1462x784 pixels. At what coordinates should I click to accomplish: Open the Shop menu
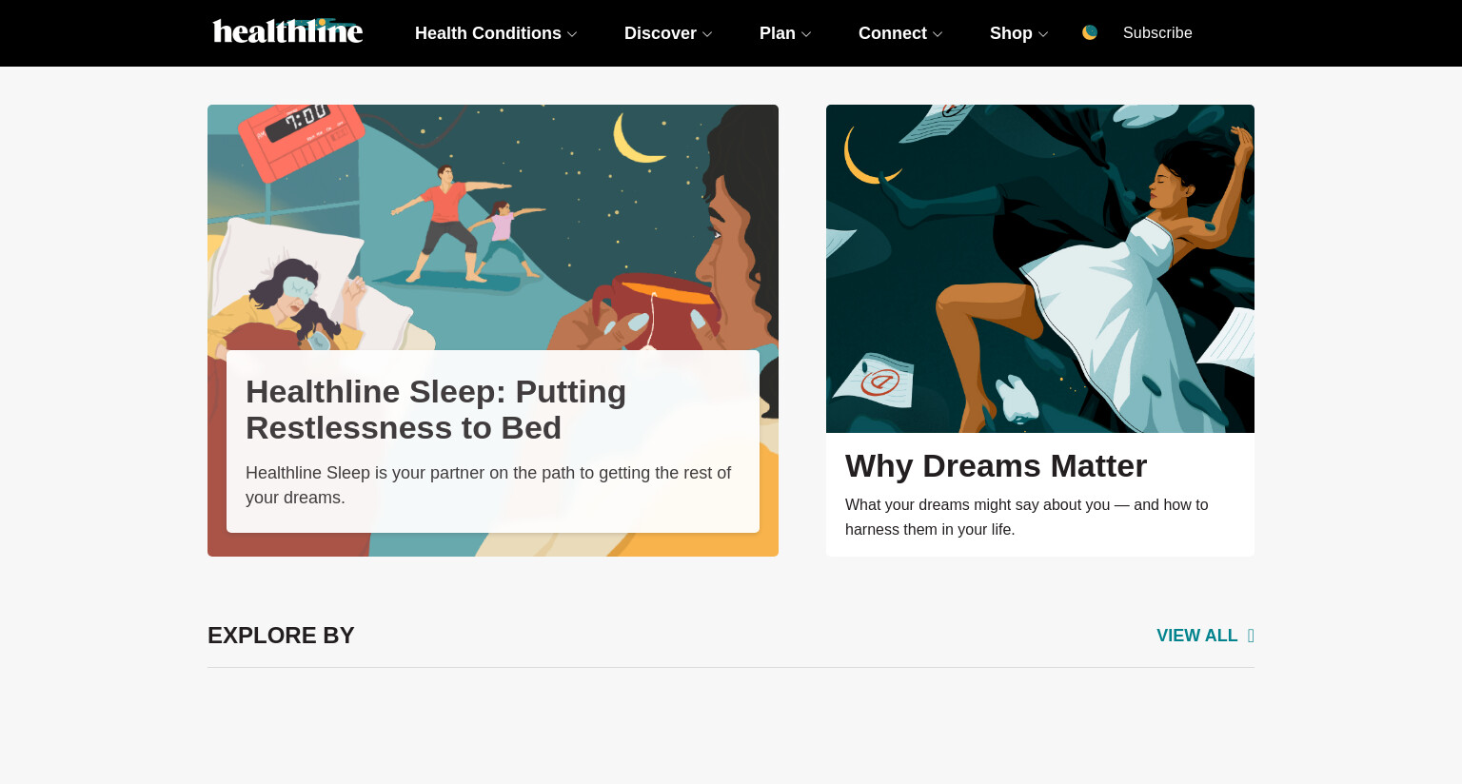point(1011,33)
